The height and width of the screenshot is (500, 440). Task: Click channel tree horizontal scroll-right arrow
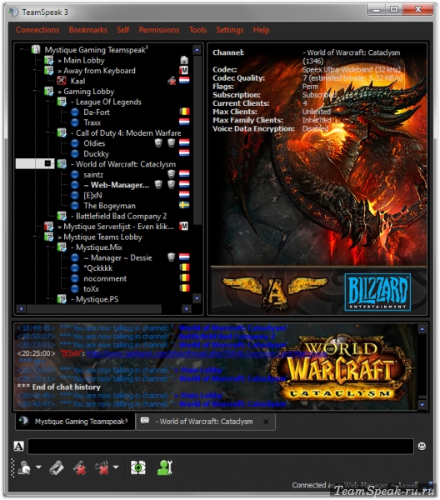tap(187, 308)
